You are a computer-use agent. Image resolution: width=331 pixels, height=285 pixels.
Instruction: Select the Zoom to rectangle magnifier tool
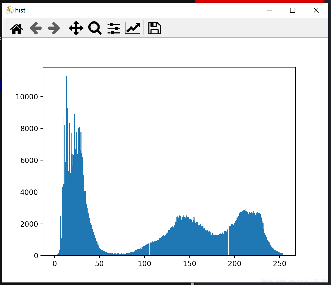(x=95, y=28)
